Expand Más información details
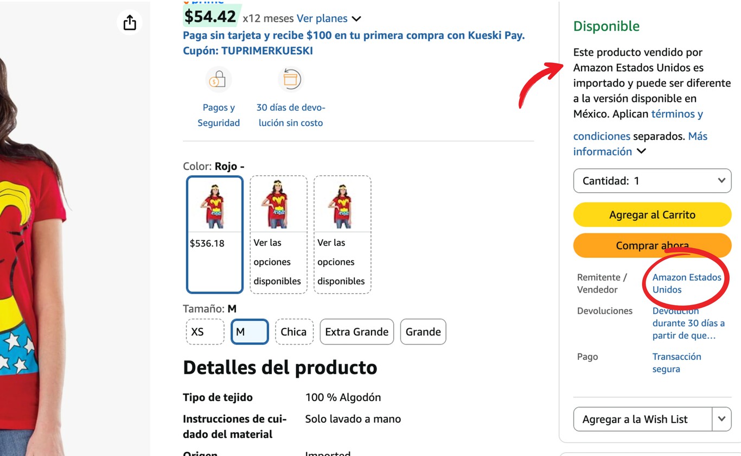The image size is (741, 456). (x=610, y=151)
